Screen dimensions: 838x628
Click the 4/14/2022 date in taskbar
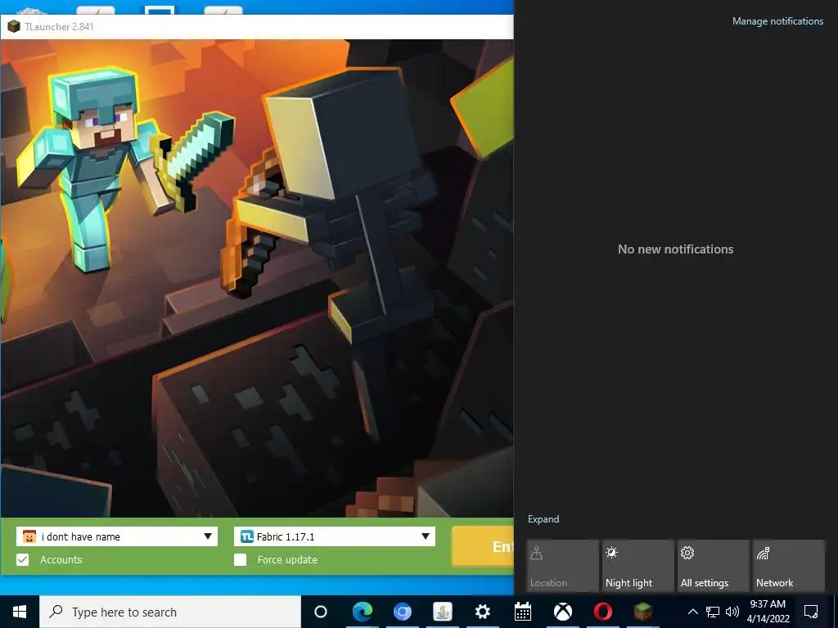[x=768, y=619]
